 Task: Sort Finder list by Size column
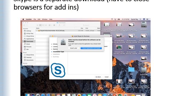coord(82,28)
